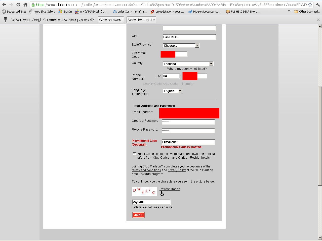Click the browser Back arrow

point(4,5)
